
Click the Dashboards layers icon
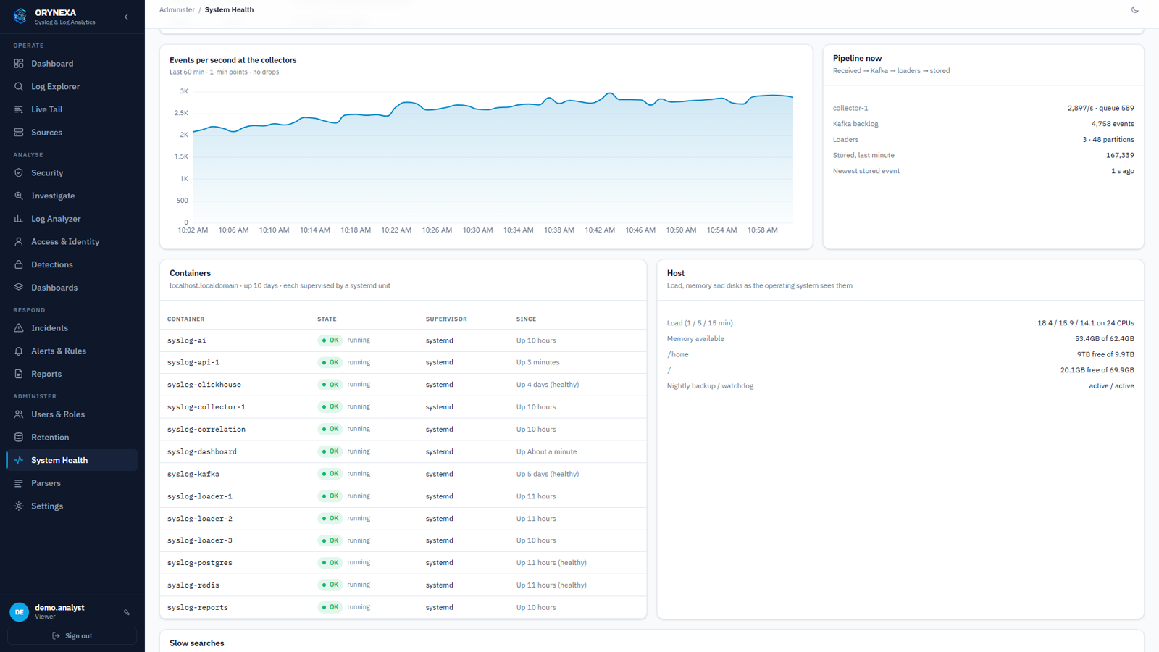[19, 288]
